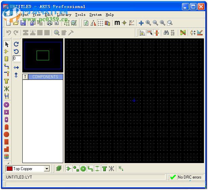Toggle metric units m button
The image size is (208, 190).
pos(117,23)
